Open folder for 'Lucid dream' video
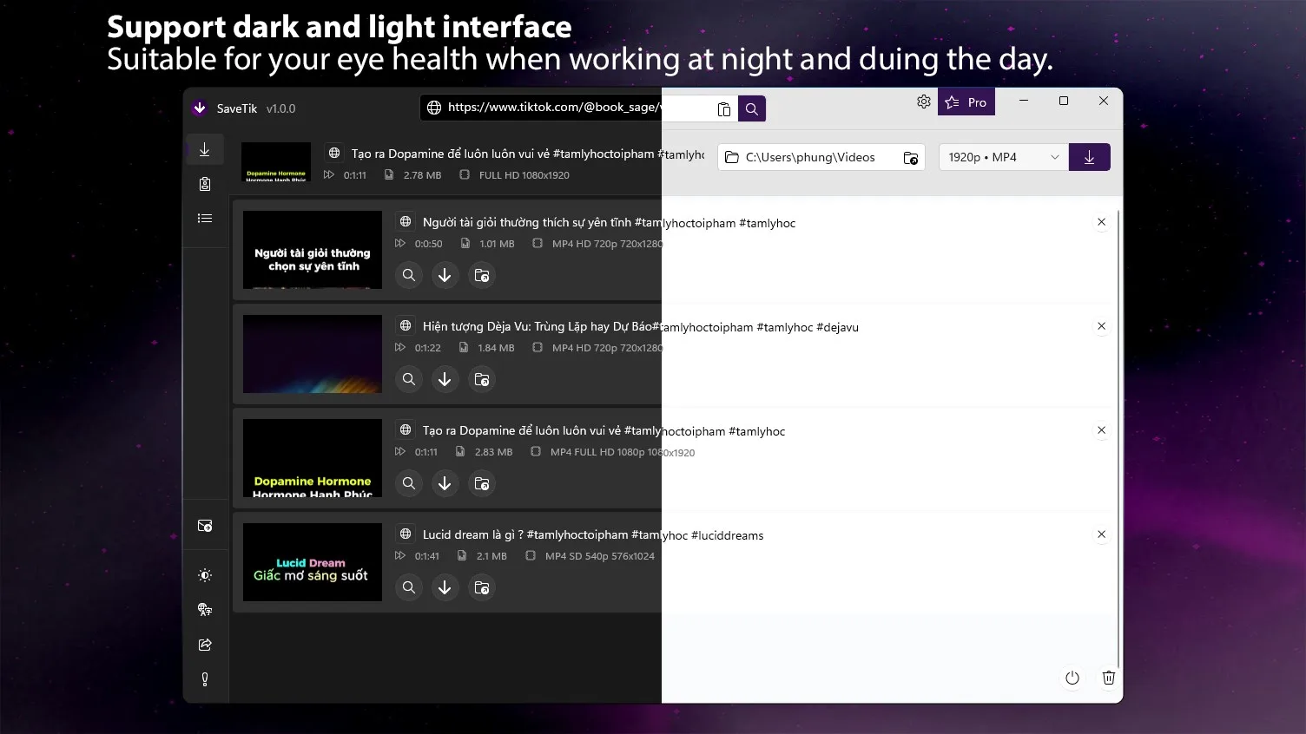1306x734 pixels. coord(481,587)
